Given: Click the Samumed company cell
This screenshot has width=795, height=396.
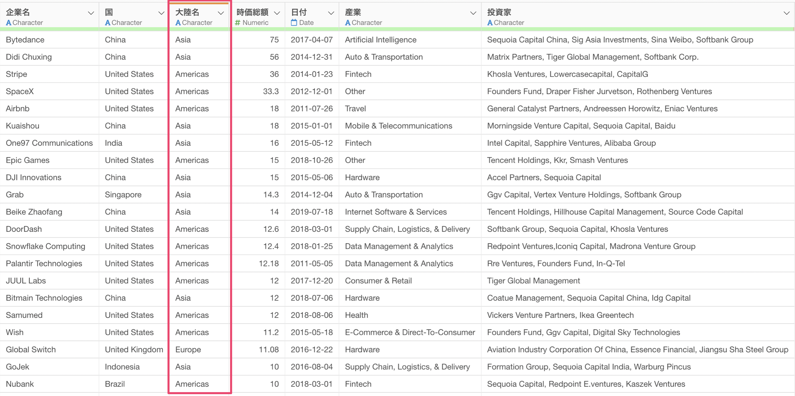Looking at the screenshot, I should point(49,315).
